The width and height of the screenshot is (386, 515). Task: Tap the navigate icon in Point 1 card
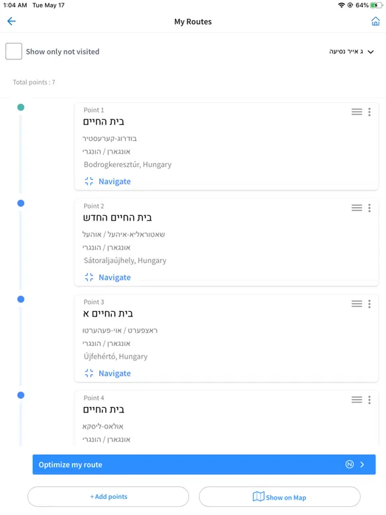click(89, 181)
